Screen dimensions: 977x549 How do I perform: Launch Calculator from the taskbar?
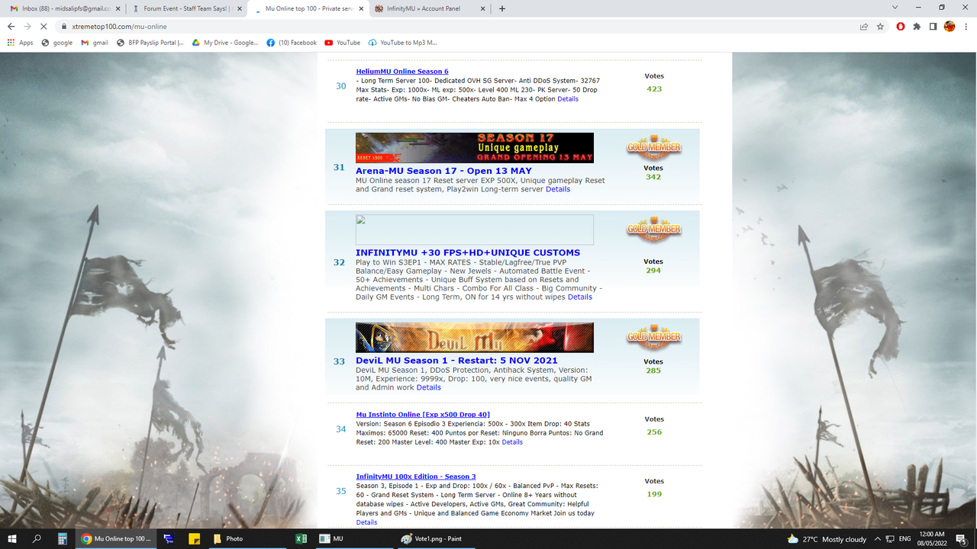[x=63, y=538]
